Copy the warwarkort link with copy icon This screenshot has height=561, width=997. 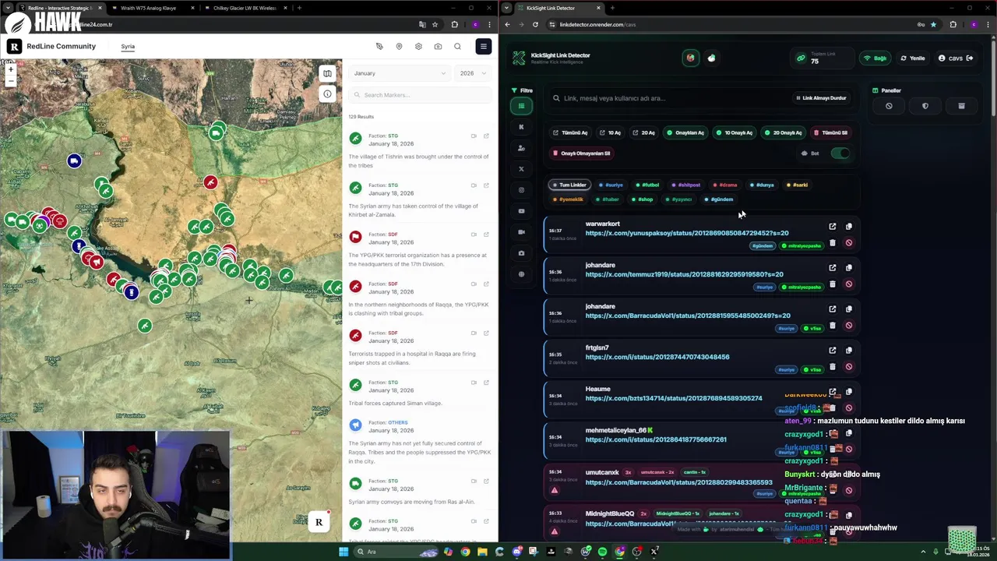pos(848,227)
